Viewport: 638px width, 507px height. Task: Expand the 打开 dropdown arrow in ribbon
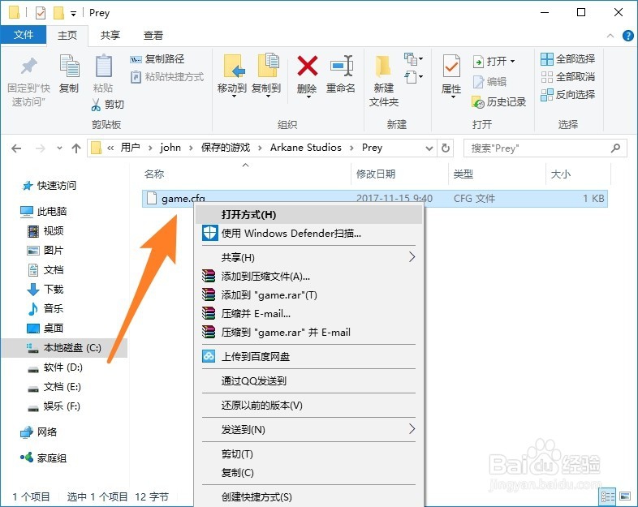512,62
